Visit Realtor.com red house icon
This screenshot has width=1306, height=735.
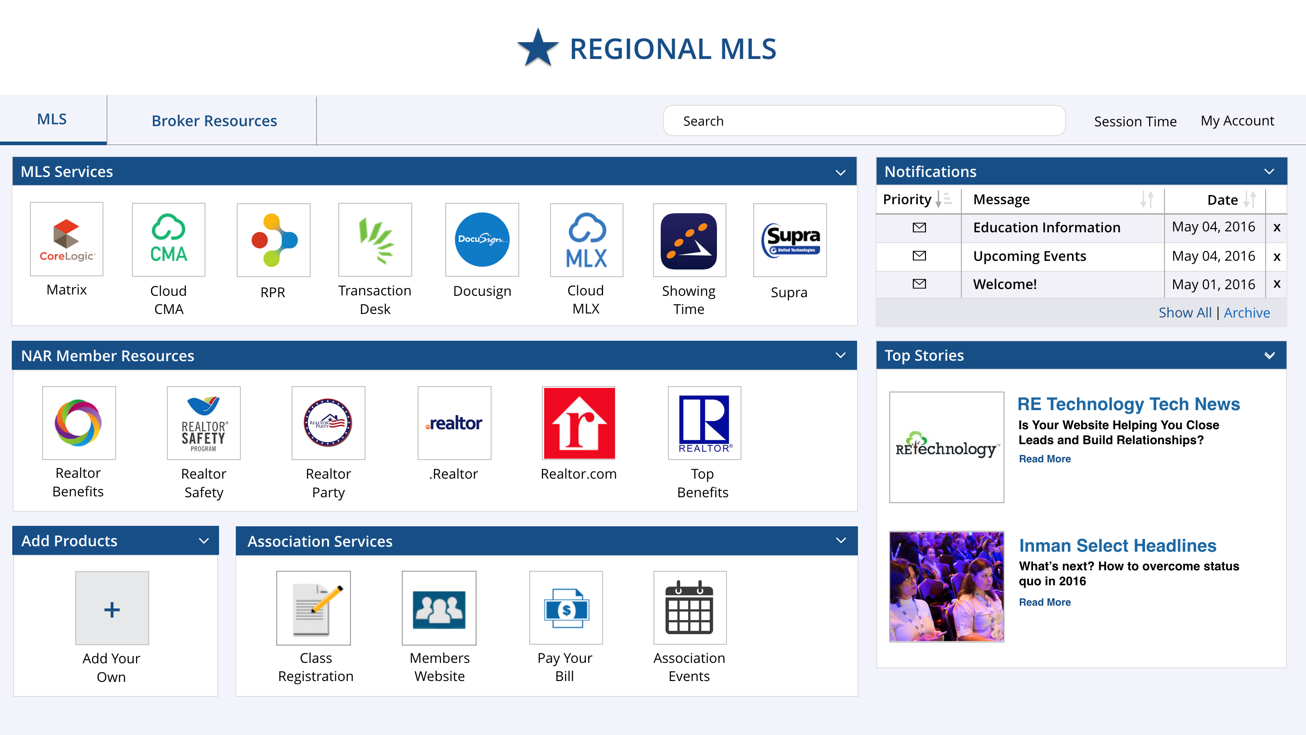(x=579, y=423)
